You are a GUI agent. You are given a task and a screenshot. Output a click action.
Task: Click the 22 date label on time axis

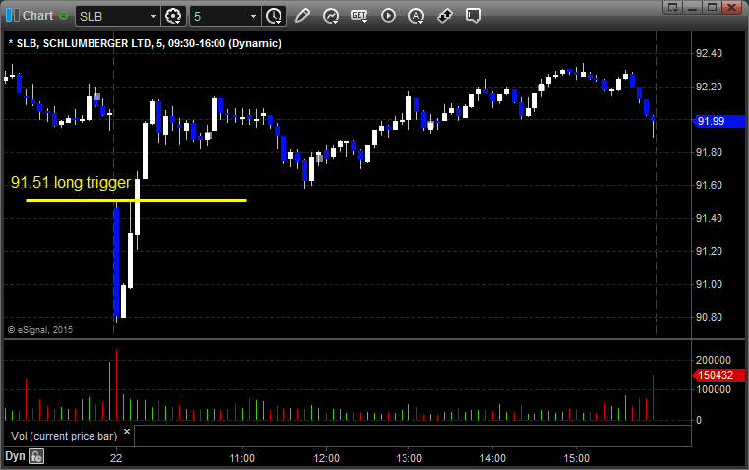click(115, 458)
